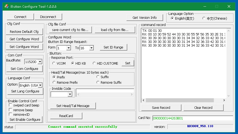Click the ReadCard button
This screenshot has height=134, width=238.
(x=66, y=116)
